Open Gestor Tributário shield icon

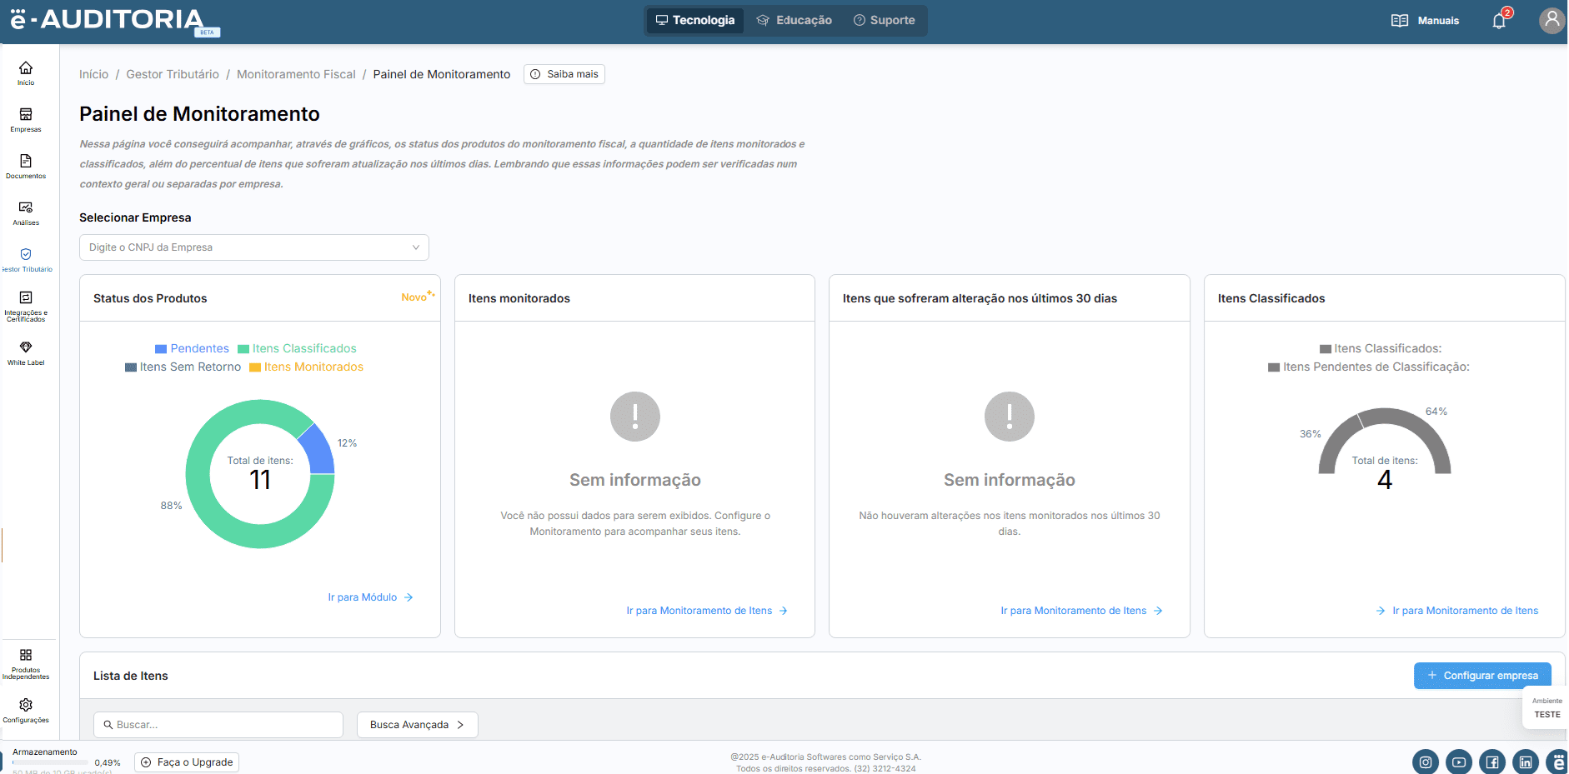(26, 254)
